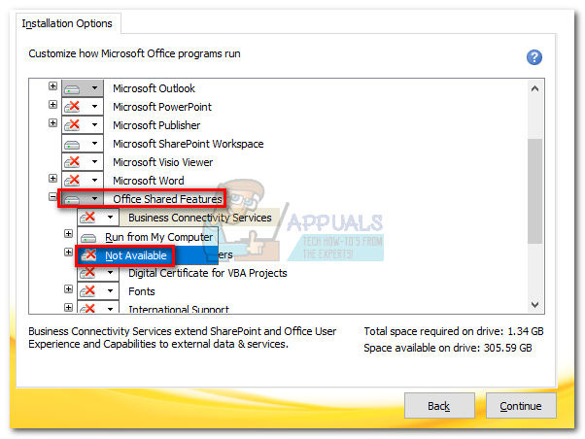
Task: Select the Fonts label
Action: pyautogui.click(x=142, y=291)
